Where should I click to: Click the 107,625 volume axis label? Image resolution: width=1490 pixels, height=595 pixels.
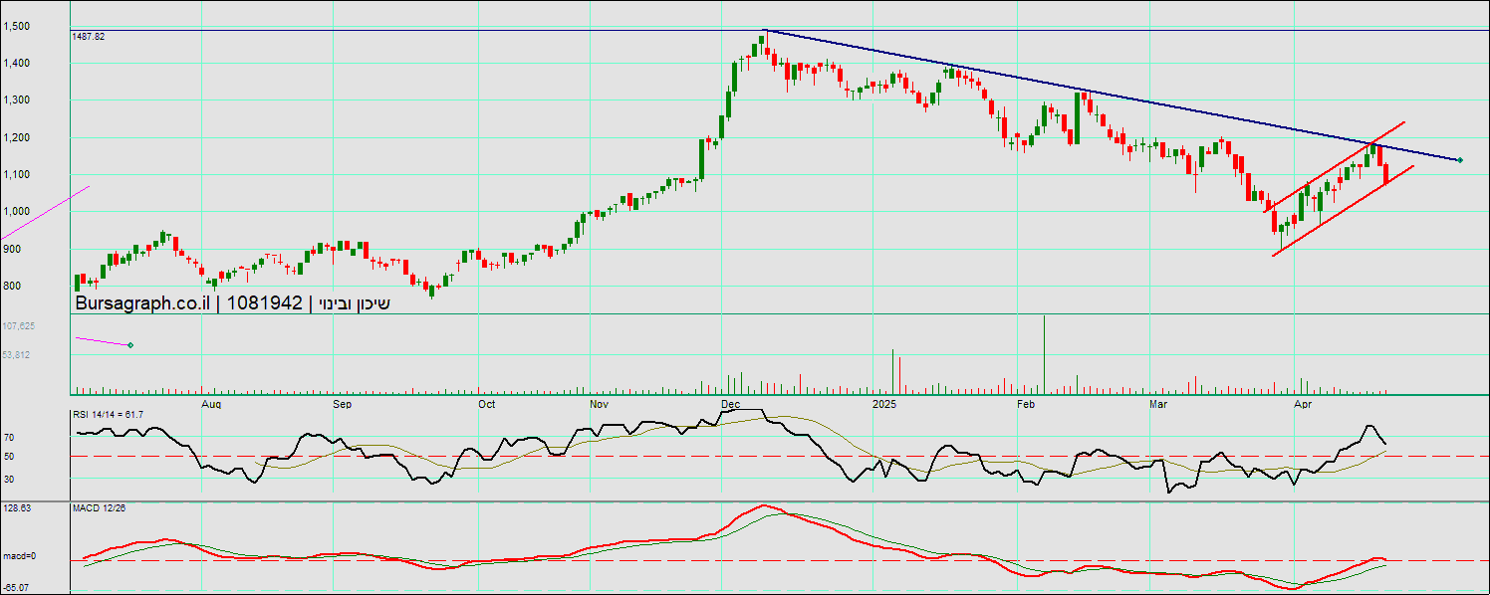(x=19, y=326)
